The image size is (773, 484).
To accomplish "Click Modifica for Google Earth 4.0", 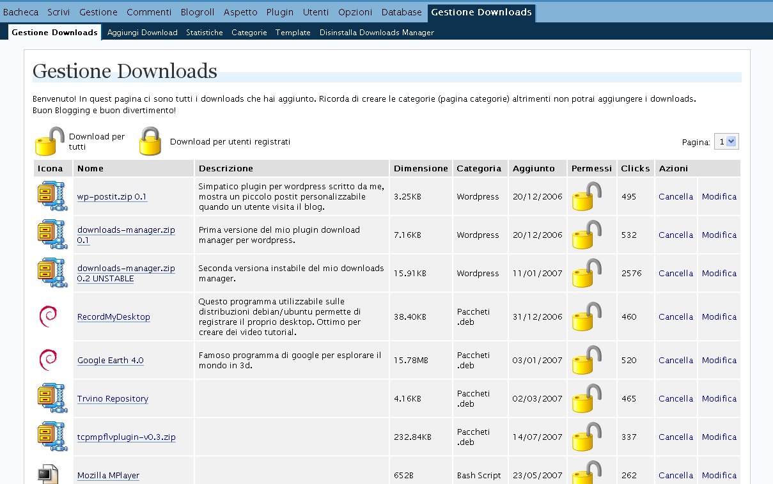I will [x=719, y=361].
